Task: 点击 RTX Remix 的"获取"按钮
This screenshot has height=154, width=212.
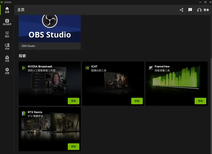Action: click(73, 146)
